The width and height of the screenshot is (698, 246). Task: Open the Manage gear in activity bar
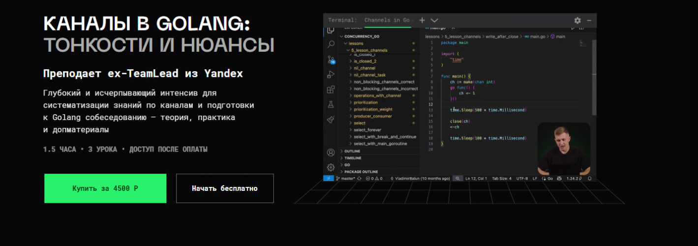coord(331,167)
